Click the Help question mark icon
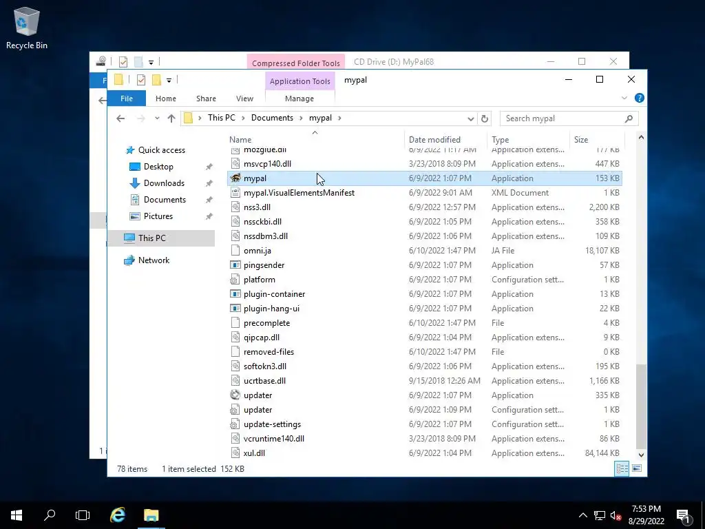 639,98
